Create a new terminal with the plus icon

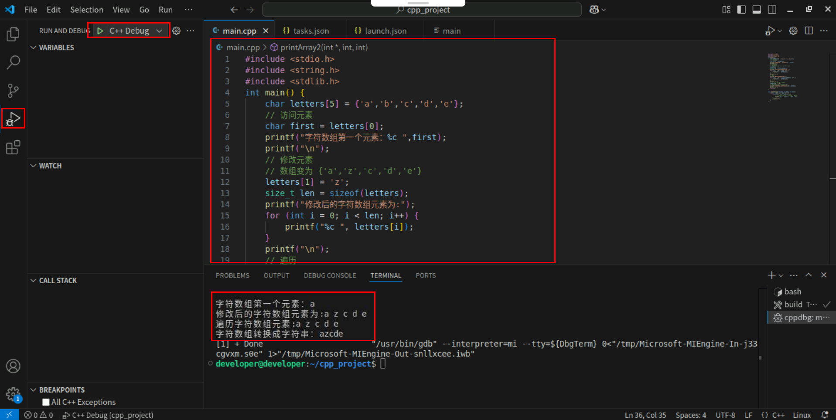point(771,275)
